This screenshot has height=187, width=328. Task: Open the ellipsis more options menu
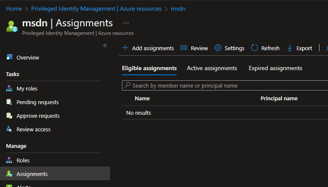click(126, 23)
